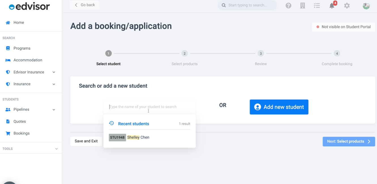Go to step 1 Select student
The height and width of the screenshot is (184, 377).
pos(108,58)
